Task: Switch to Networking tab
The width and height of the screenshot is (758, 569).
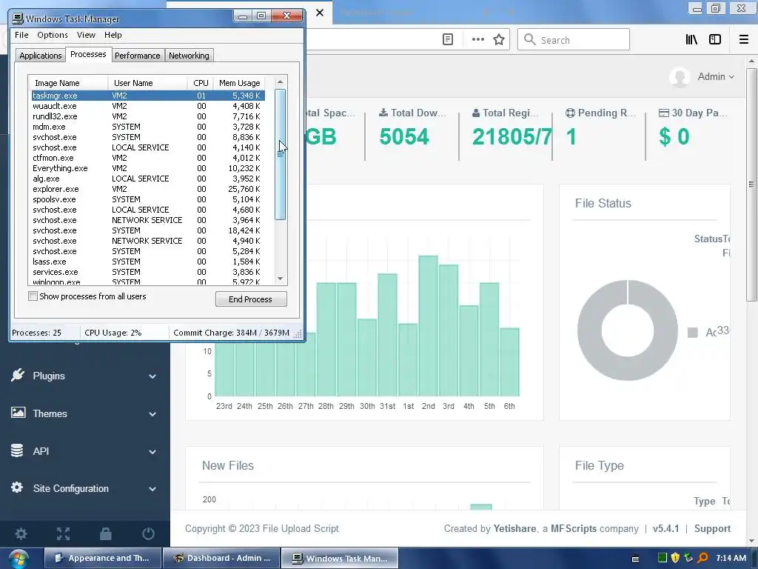Action: pyautogui.click(x=189, y=55)
